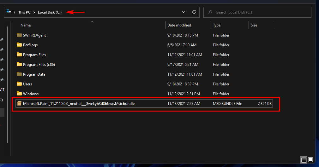Click the search magnifier icon
319x167 pixels.
[x=210, y=12]
